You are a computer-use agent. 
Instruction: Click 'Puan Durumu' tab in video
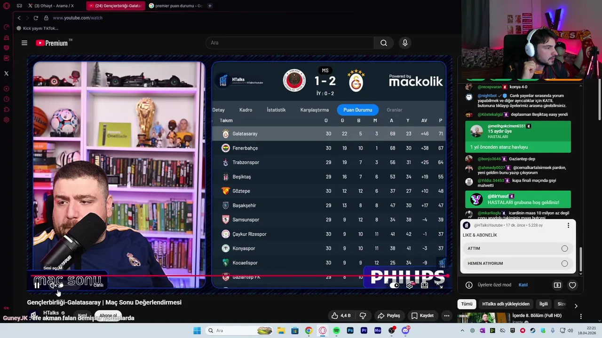click(357, 110)
